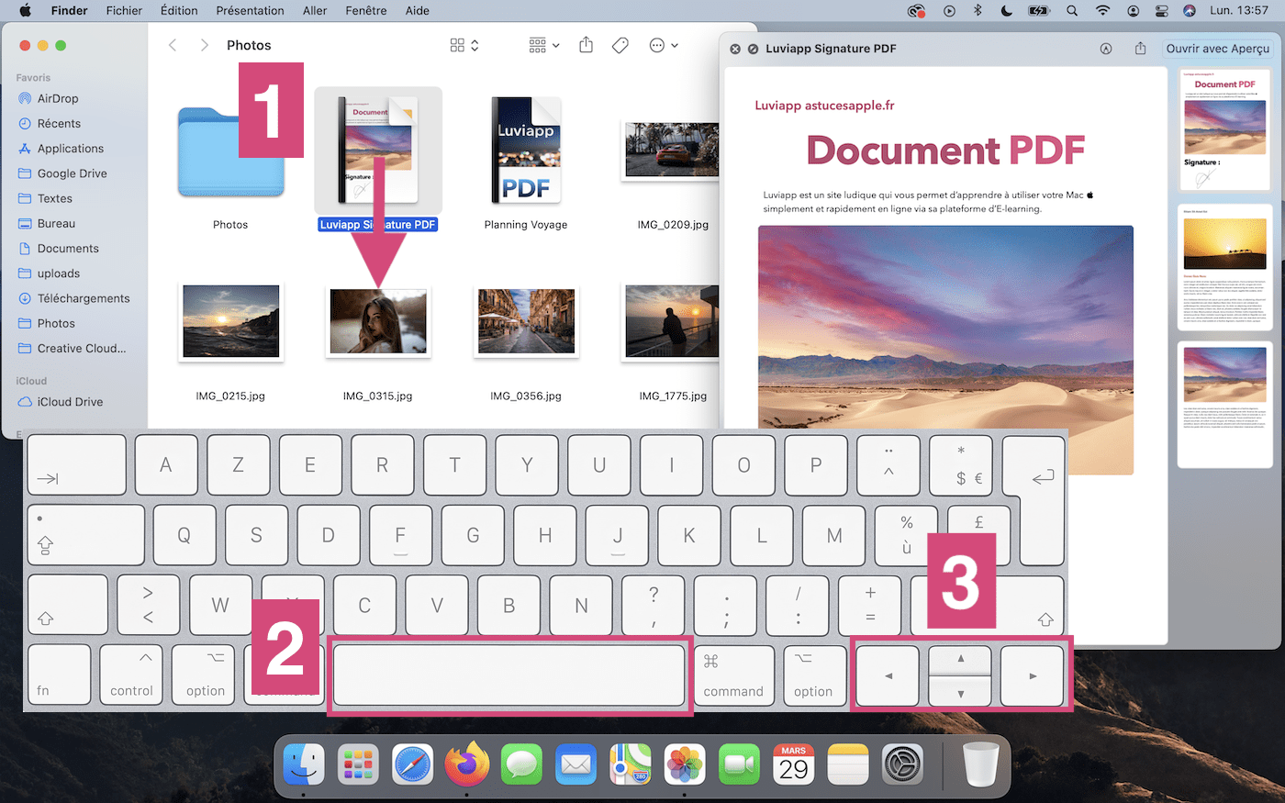1285x803 pixels.
Task: Launch Safari from the Dock
Action: (x=413, y=764)
